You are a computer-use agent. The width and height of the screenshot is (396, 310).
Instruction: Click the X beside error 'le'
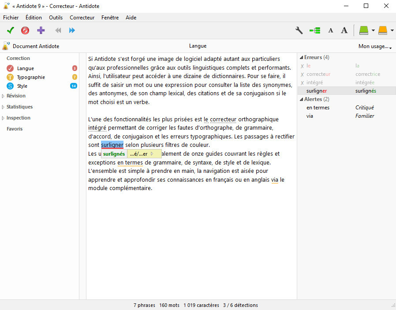pyautogui.click(x=303, y=66)
